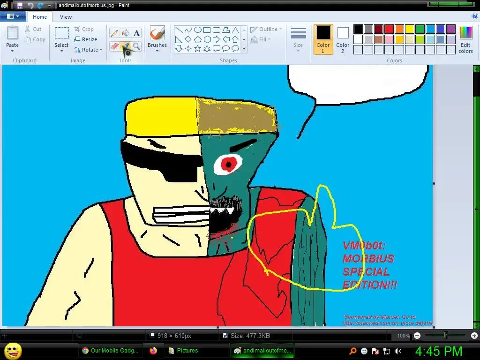Click the 4:45 PM clock
The height and width of the screenshot is (360, 480).
coord(438,351)
